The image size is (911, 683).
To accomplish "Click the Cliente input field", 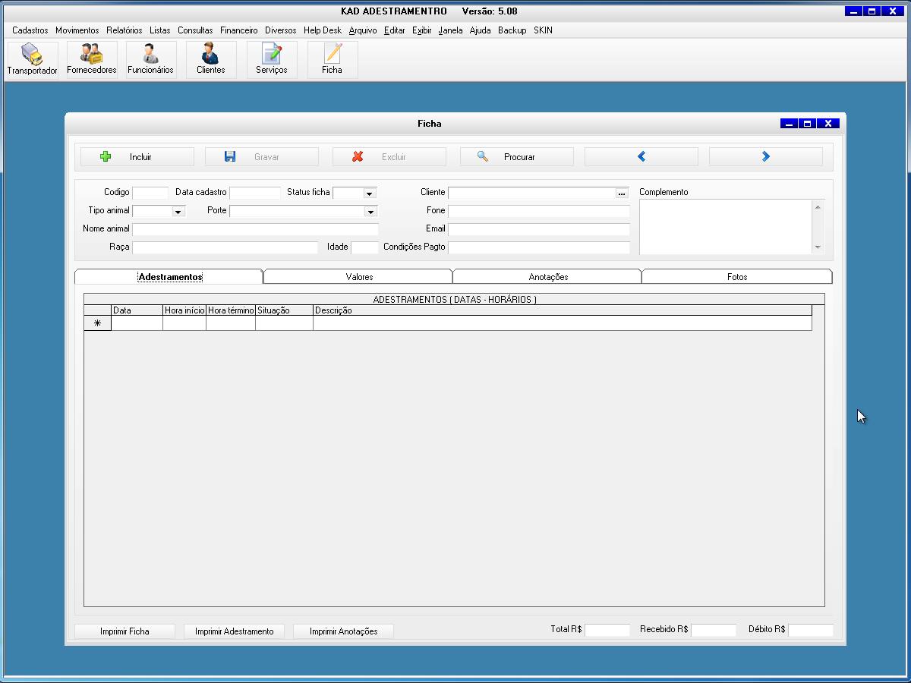I will coord(531,193).
